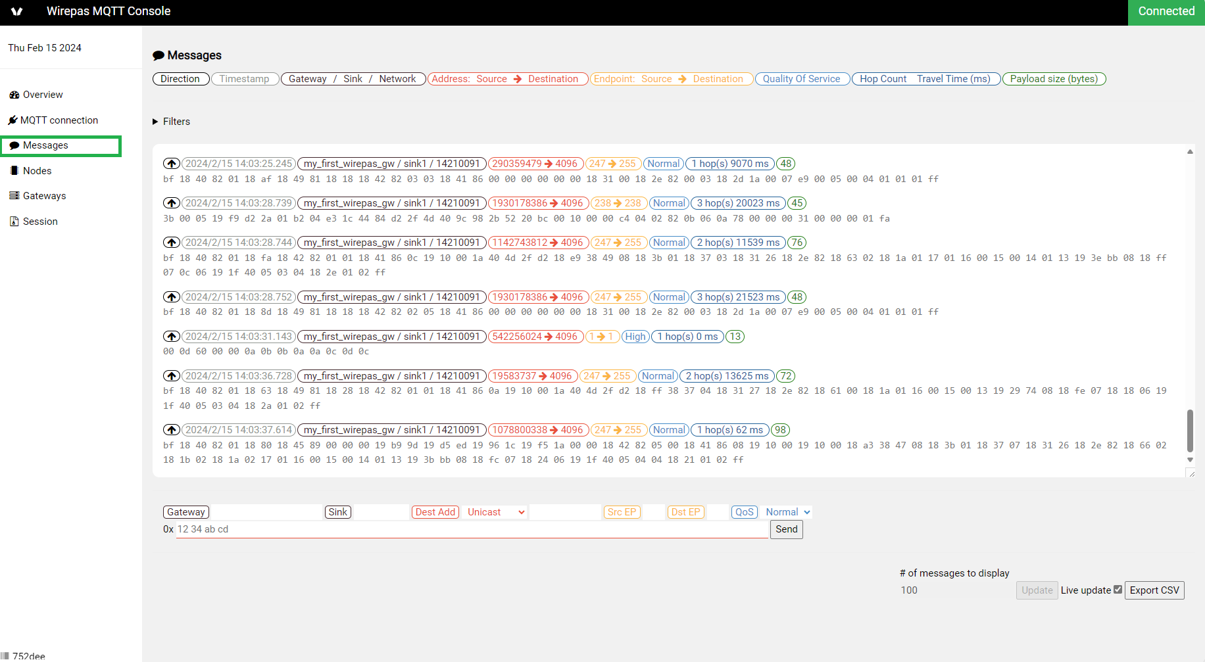The width and height of the screenshot is (1205, 662).
Task: Click the destination address input field
Action: [565, 512]
